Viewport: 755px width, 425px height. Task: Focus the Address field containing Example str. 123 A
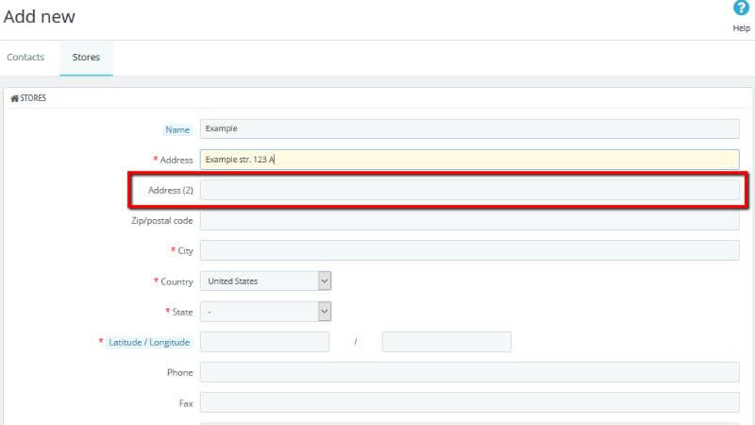click(469, 160)
